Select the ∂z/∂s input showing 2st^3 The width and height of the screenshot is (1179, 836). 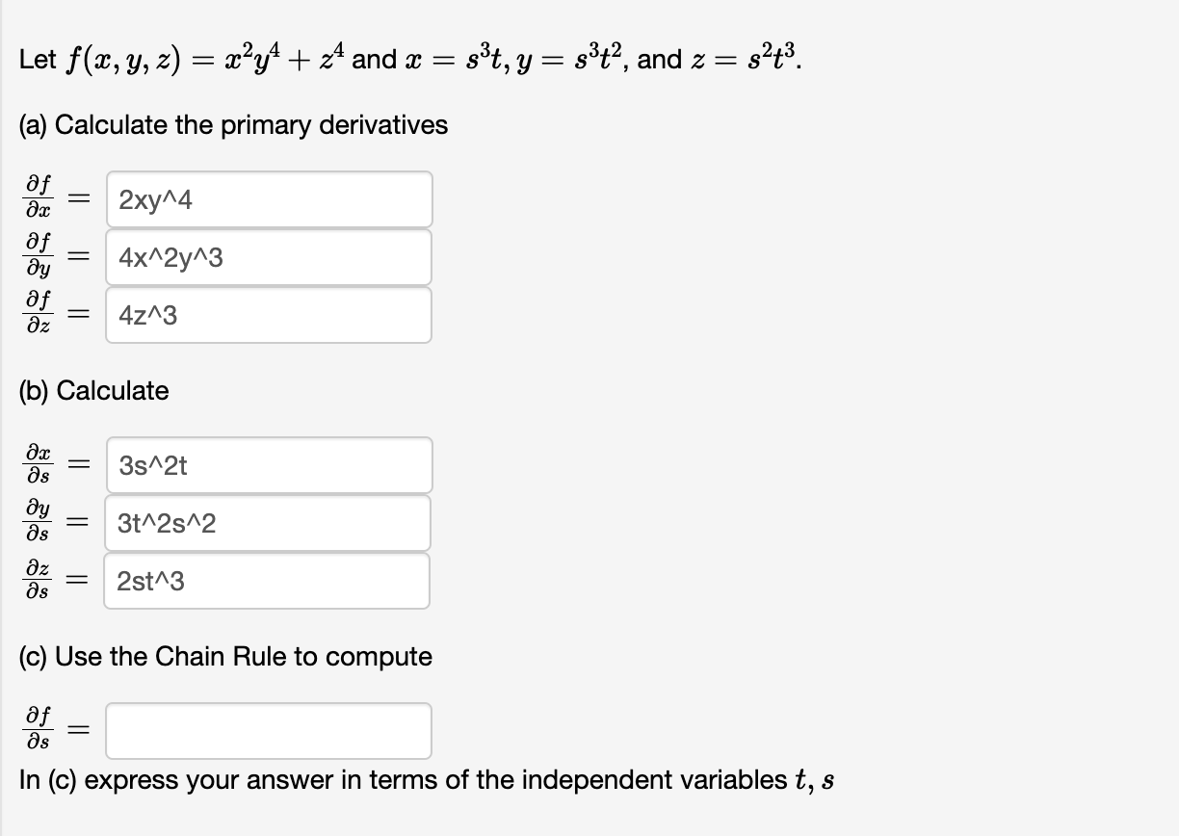(266, 580)
